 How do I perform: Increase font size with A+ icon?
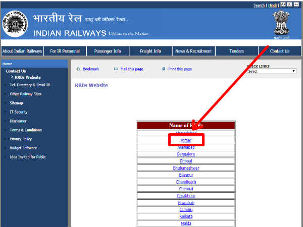[283, 5]
